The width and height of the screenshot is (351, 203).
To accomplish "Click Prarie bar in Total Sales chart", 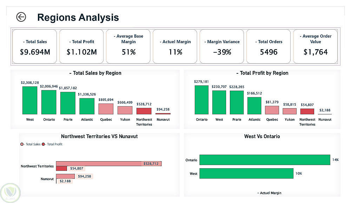I will (68, 103).
